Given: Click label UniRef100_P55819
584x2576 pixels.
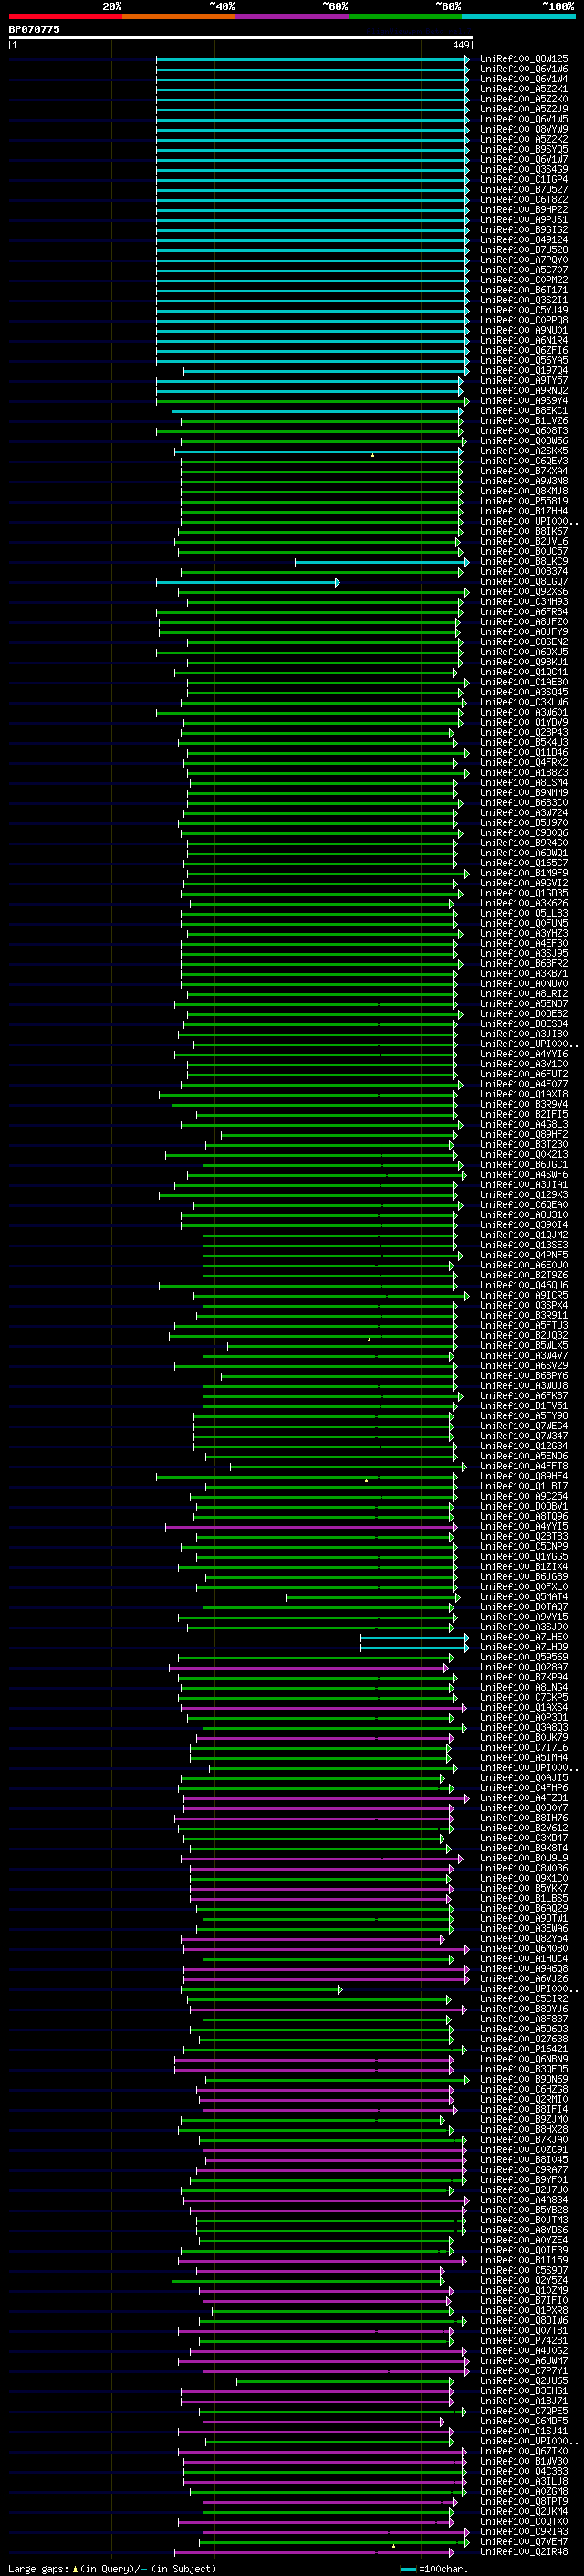Looking at the screenshot, I should 524,501.
